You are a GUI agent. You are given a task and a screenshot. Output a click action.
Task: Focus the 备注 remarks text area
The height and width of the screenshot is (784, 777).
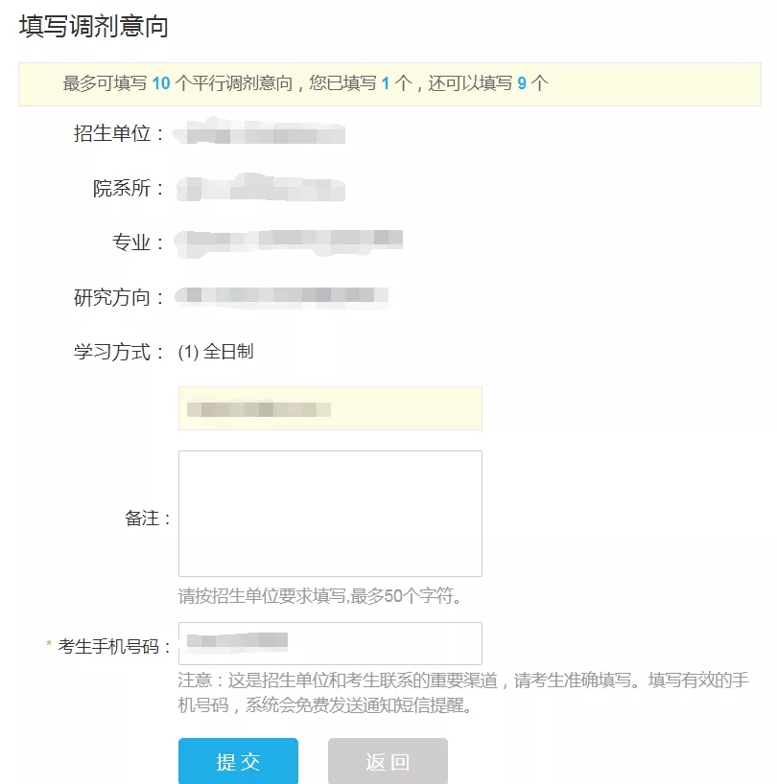pos(330,513)
